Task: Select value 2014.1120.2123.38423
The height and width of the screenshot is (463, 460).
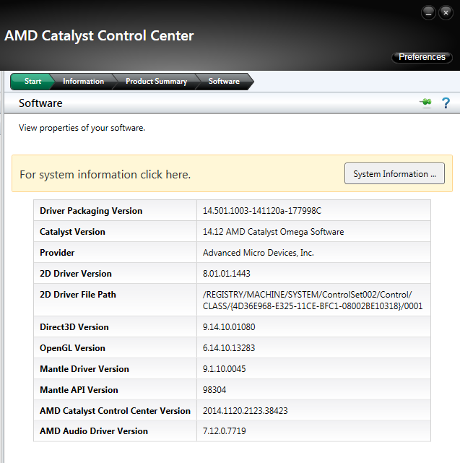Action: click(x=245, y=411)
